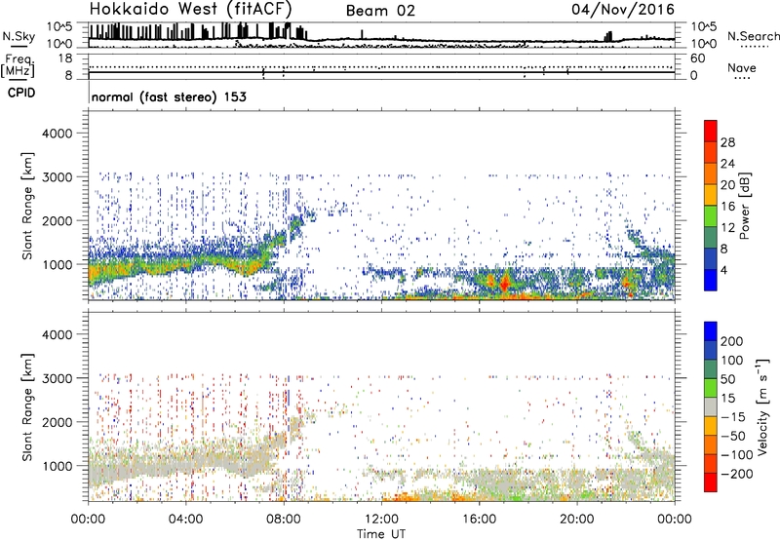
Task: Click the 'Velocity [m s-1]' color bar title
Action: [x=763, y=406]
